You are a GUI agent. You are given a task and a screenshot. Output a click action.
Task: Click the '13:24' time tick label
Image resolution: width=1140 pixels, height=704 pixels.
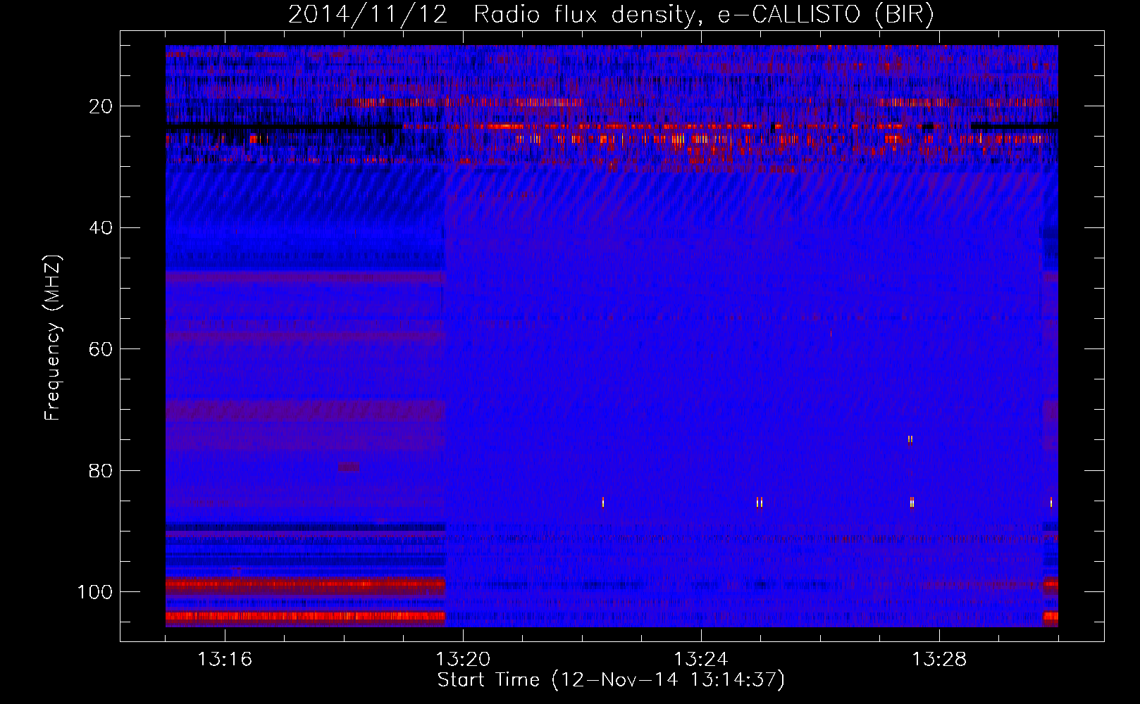point(701,660)
